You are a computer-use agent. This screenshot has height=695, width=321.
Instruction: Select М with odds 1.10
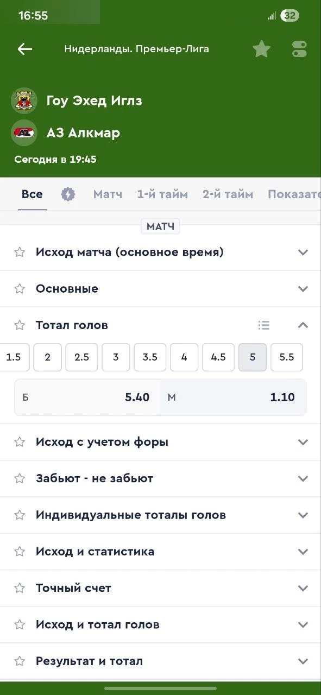[234, 397]
